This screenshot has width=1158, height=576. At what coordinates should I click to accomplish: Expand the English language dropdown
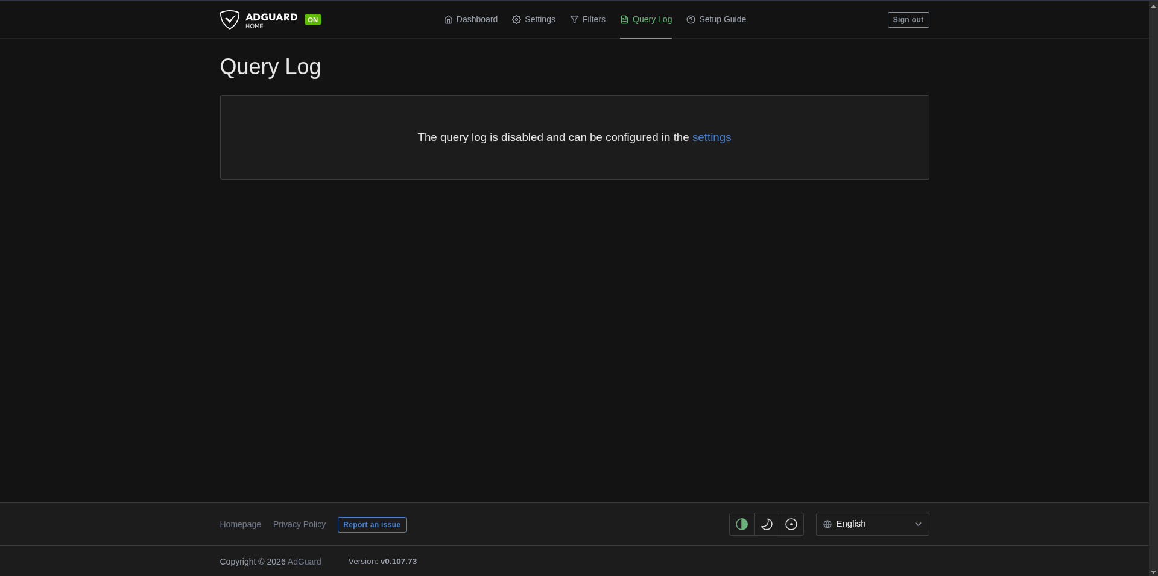point(873,524)
